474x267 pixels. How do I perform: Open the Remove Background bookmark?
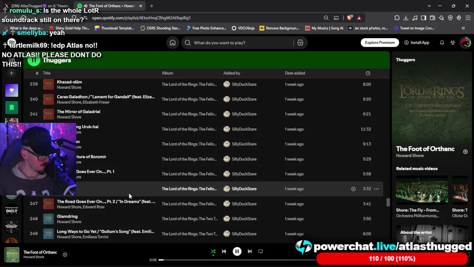(279, 28)
